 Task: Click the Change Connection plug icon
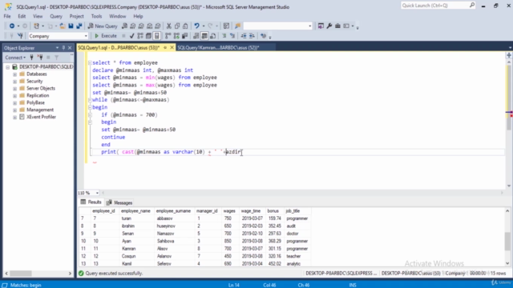[20, 36]
